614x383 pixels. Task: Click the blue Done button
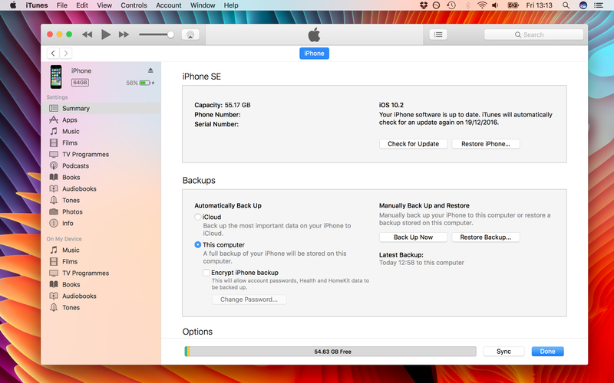pyautogui.click(x=547, y=352)
